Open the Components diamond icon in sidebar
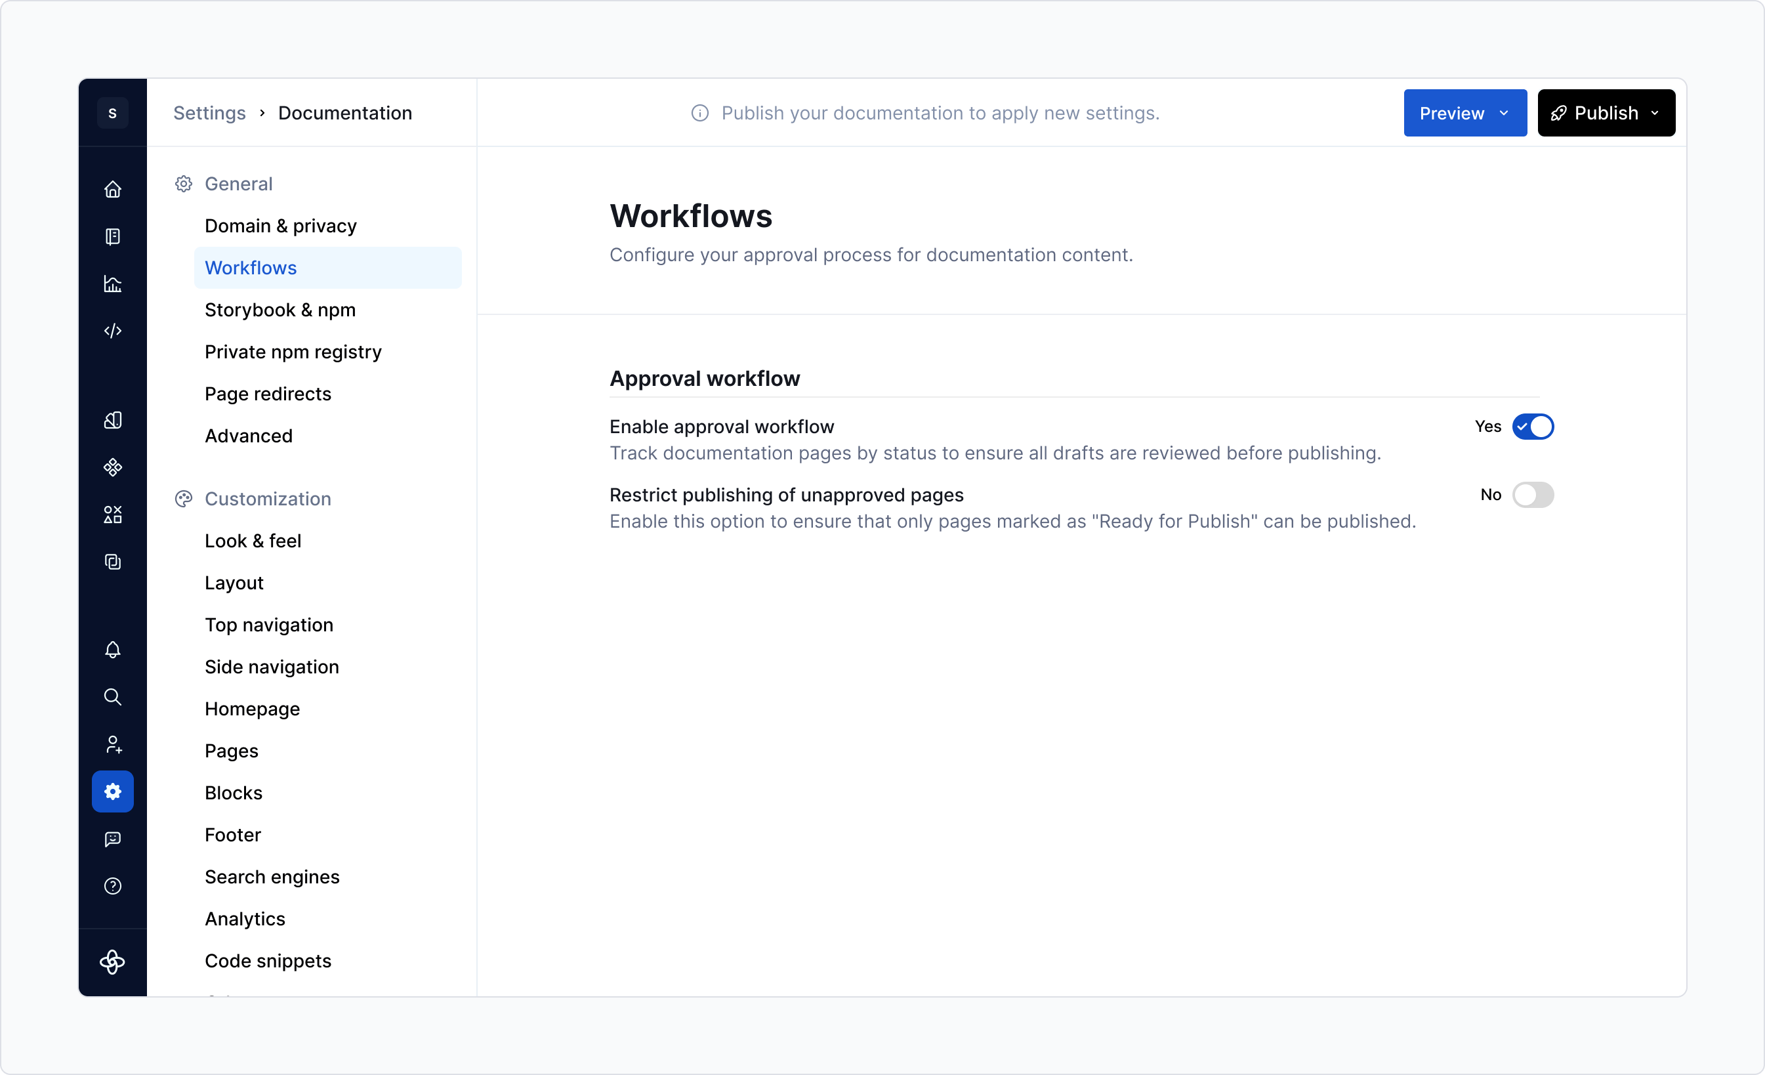Image resolution: width=1765 pixels, height=1075 pixels. [x=113, y=467]
